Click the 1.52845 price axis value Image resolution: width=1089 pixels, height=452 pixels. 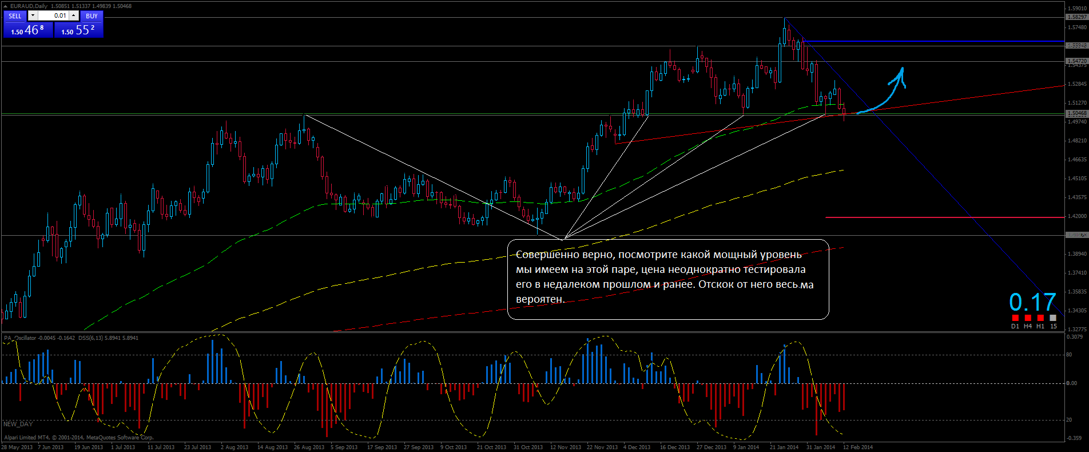pyautogui.click(x=1077, y=84)
